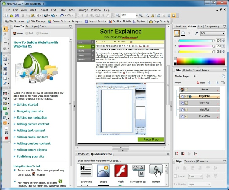Open the zoom percentage dropdown
Image resolution: width=229 pixels, height=190 pixels.
pos(137,16)
